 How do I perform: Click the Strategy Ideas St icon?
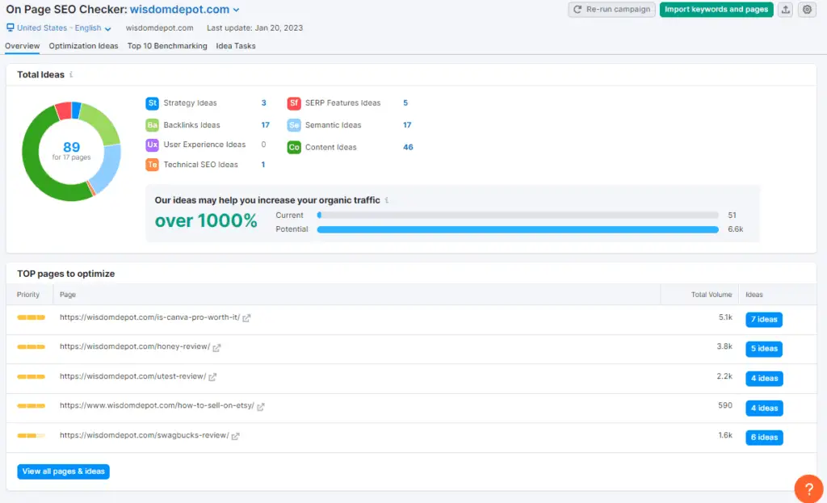pos(152,103)
